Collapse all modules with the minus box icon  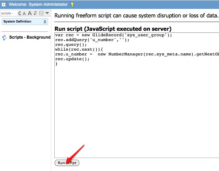[41, 13]
